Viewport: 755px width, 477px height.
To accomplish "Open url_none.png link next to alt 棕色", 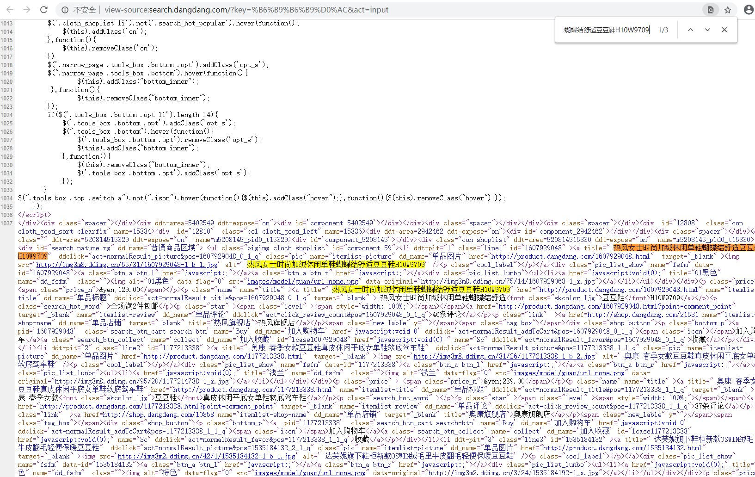I will pos(310,473).
